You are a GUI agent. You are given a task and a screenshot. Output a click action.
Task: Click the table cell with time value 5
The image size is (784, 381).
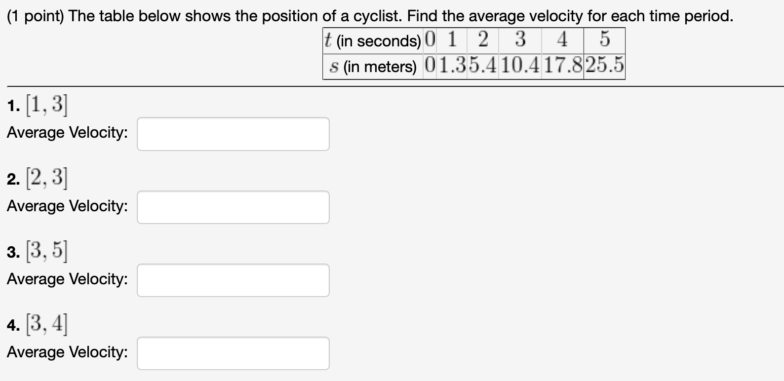point(603,39)
